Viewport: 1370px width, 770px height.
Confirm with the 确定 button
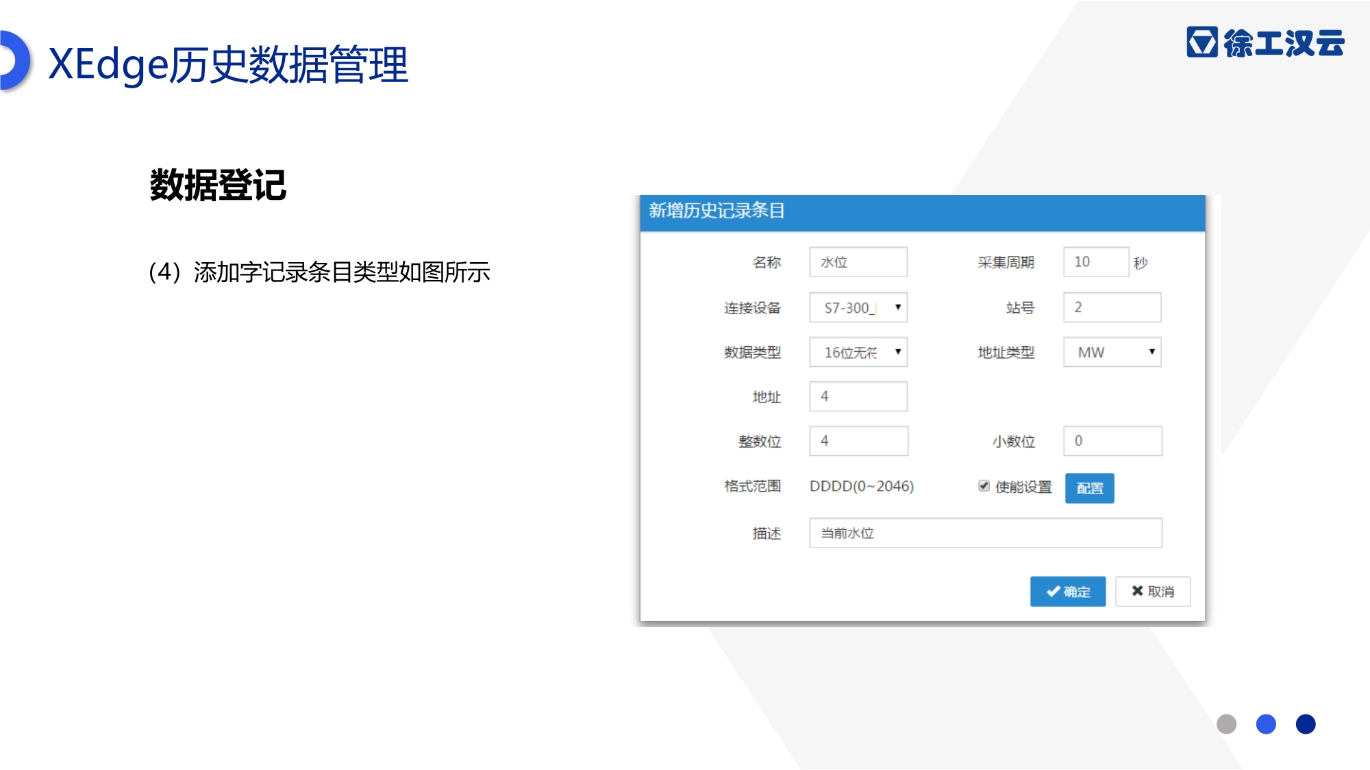pos(1068,591)
